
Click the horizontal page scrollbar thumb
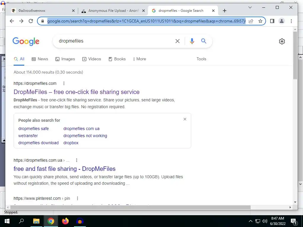pos(130,207)
